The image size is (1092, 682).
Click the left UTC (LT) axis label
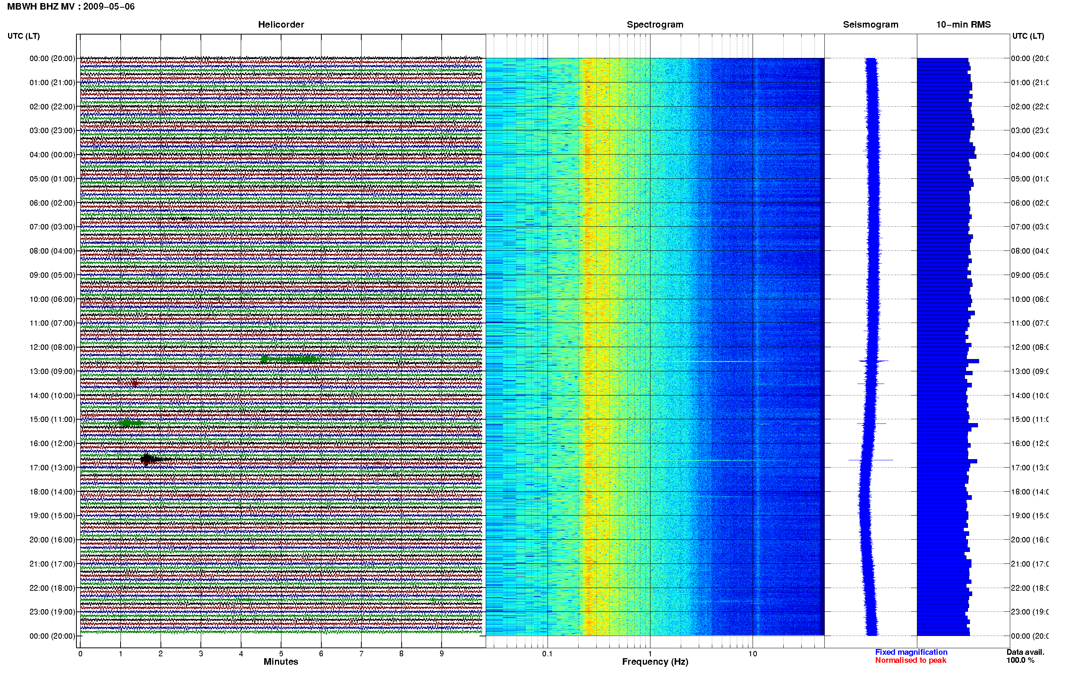pyautogui.click(x=23, y=36)
